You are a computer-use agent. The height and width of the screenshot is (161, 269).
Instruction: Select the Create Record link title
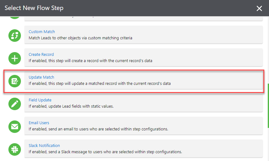41,55
